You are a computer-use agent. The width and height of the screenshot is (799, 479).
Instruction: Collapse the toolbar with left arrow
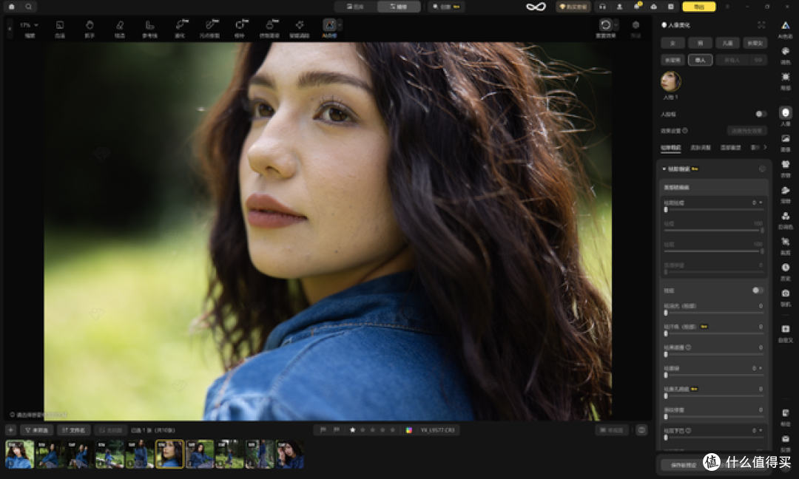pyautogui.click(x=9, y=30)
